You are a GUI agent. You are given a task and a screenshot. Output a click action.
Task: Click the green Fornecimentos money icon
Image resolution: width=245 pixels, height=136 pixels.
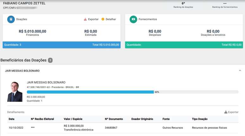pos(133,19)
